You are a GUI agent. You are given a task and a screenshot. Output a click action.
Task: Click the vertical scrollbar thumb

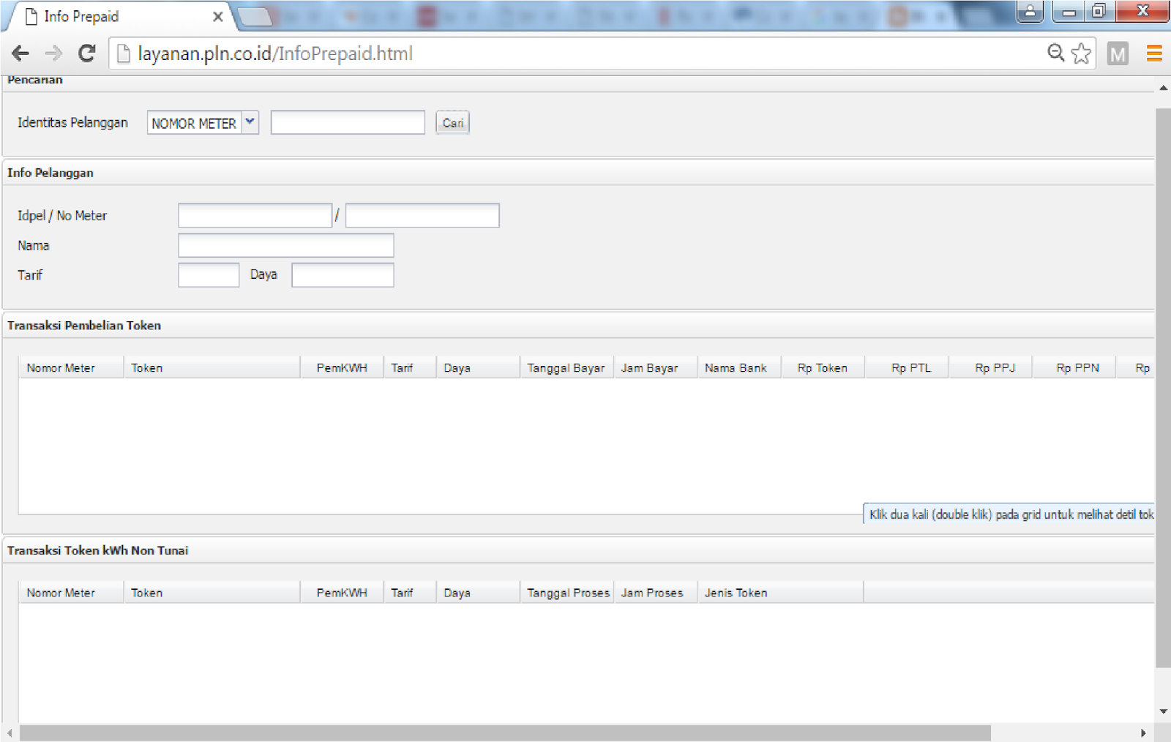[x=1163, y=388]
